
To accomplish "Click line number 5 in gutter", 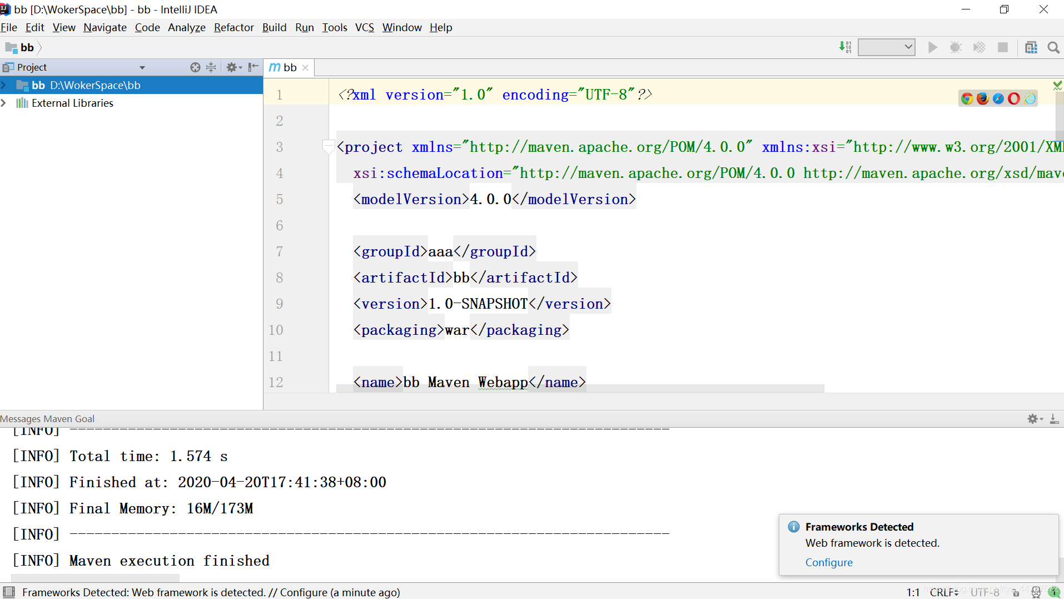I will point(280,199).
